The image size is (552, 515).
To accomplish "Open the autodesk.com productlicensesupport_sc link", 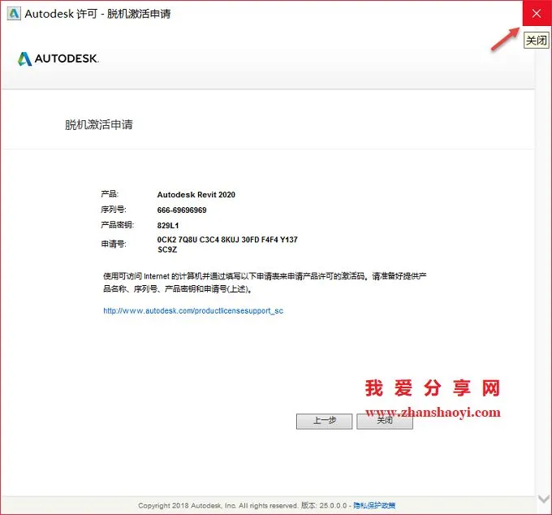I will [x=193, y=310].
